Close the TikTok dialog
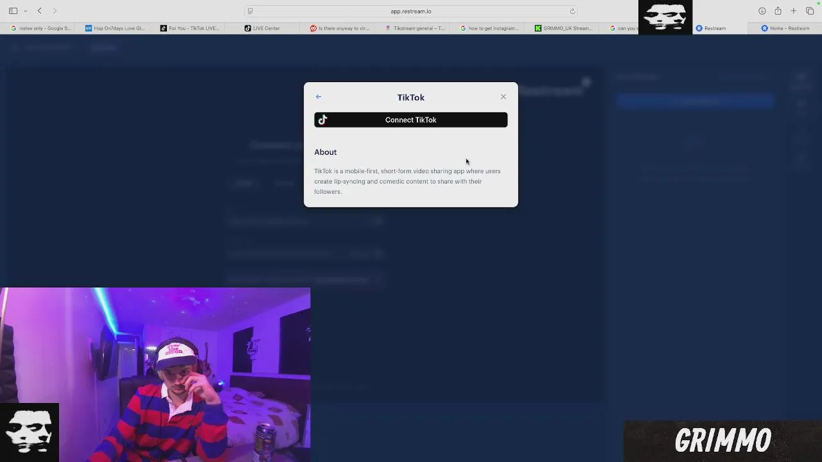The width and height of the screenshot is (822, 462). (x=503, y=97)
